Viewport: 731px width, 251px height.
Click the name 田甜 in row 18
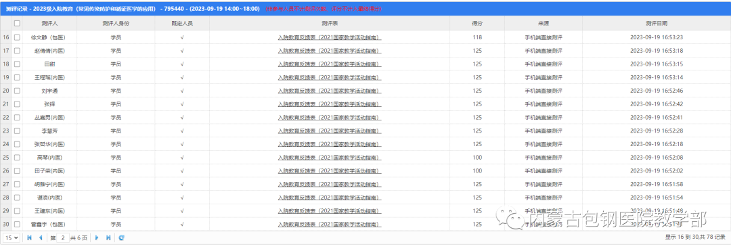49,64
